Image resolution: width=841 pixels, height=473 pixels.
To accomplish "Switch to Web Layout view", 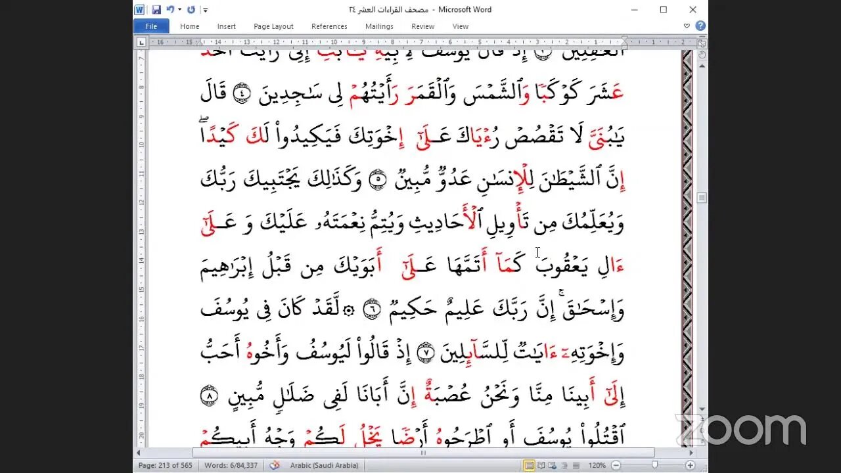I will [x=554, y=465].
